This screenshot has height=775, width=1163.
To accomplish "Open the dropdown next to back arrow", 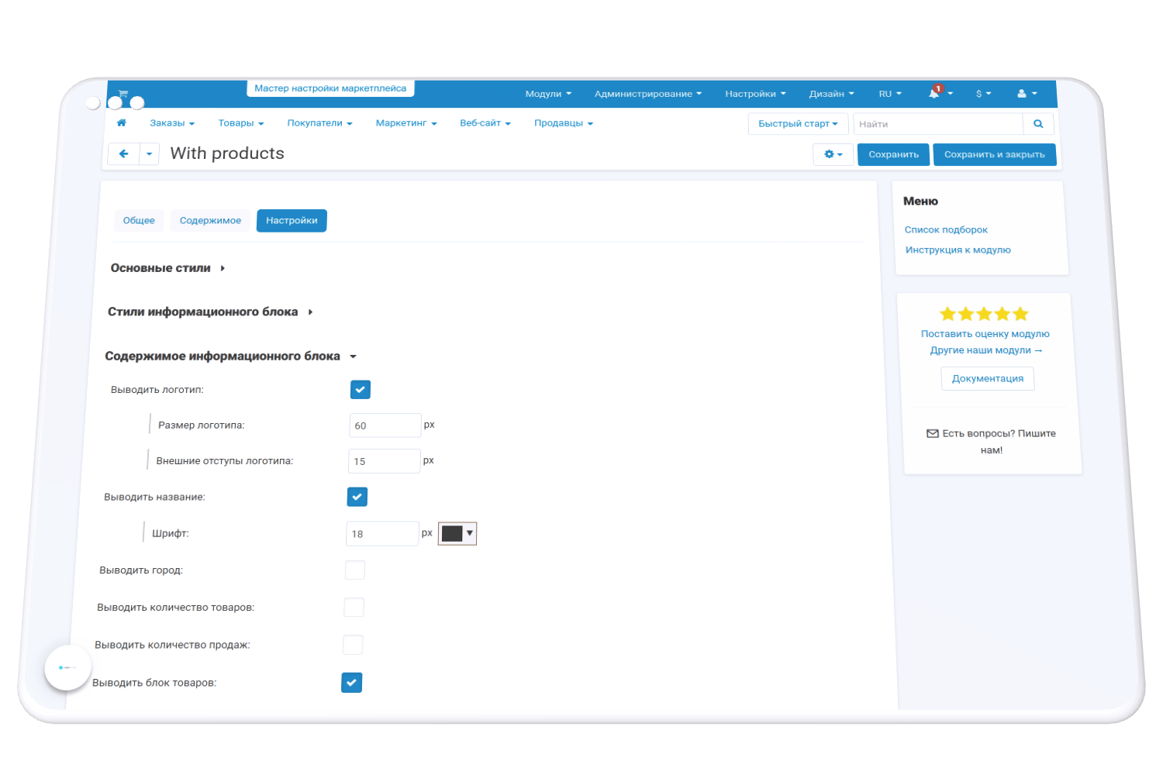I will point(150,153).
